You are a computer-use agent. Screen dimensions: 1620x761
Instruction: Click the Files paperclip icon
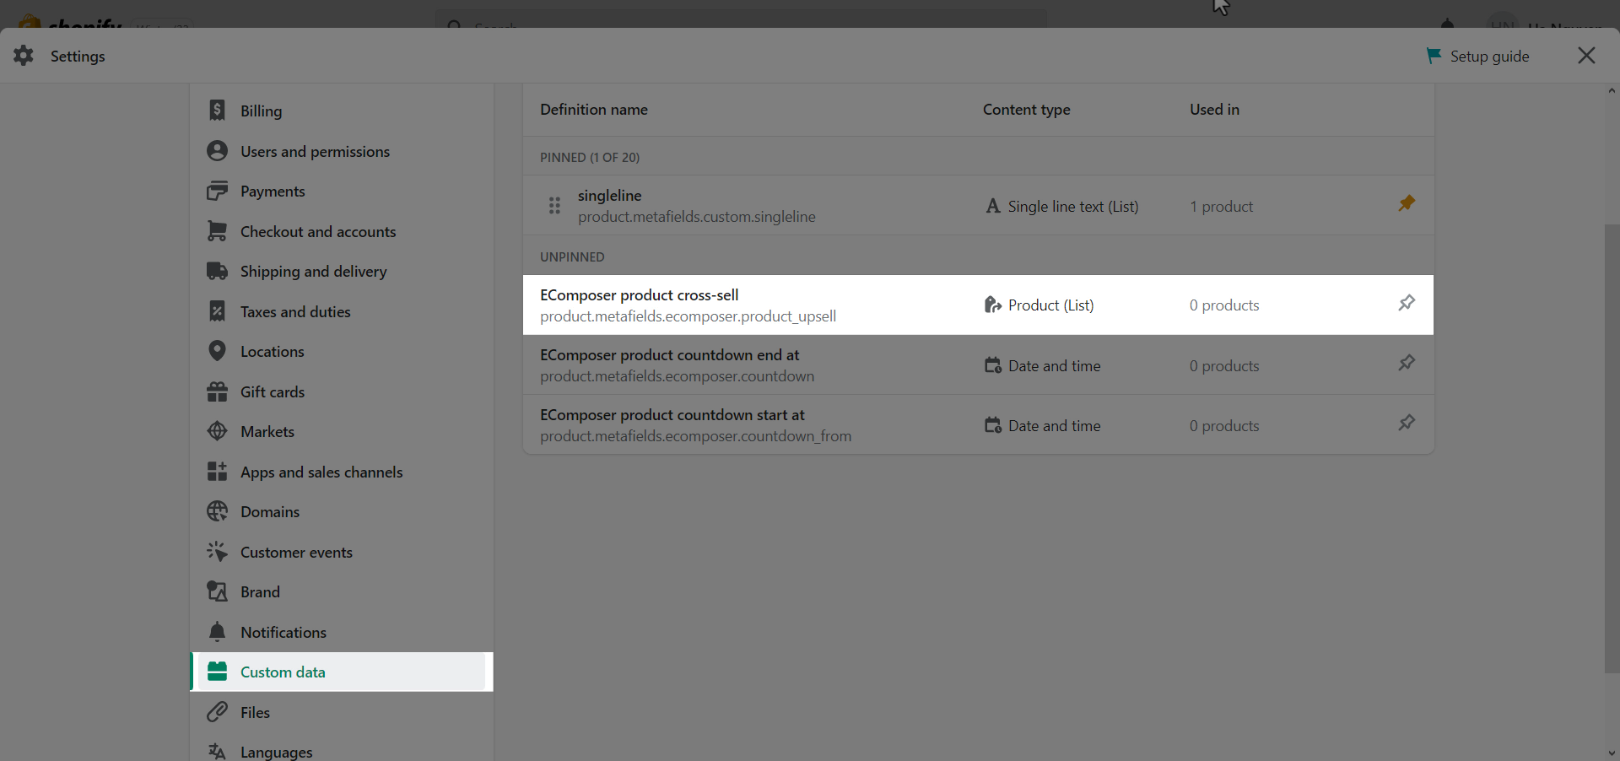217,712
